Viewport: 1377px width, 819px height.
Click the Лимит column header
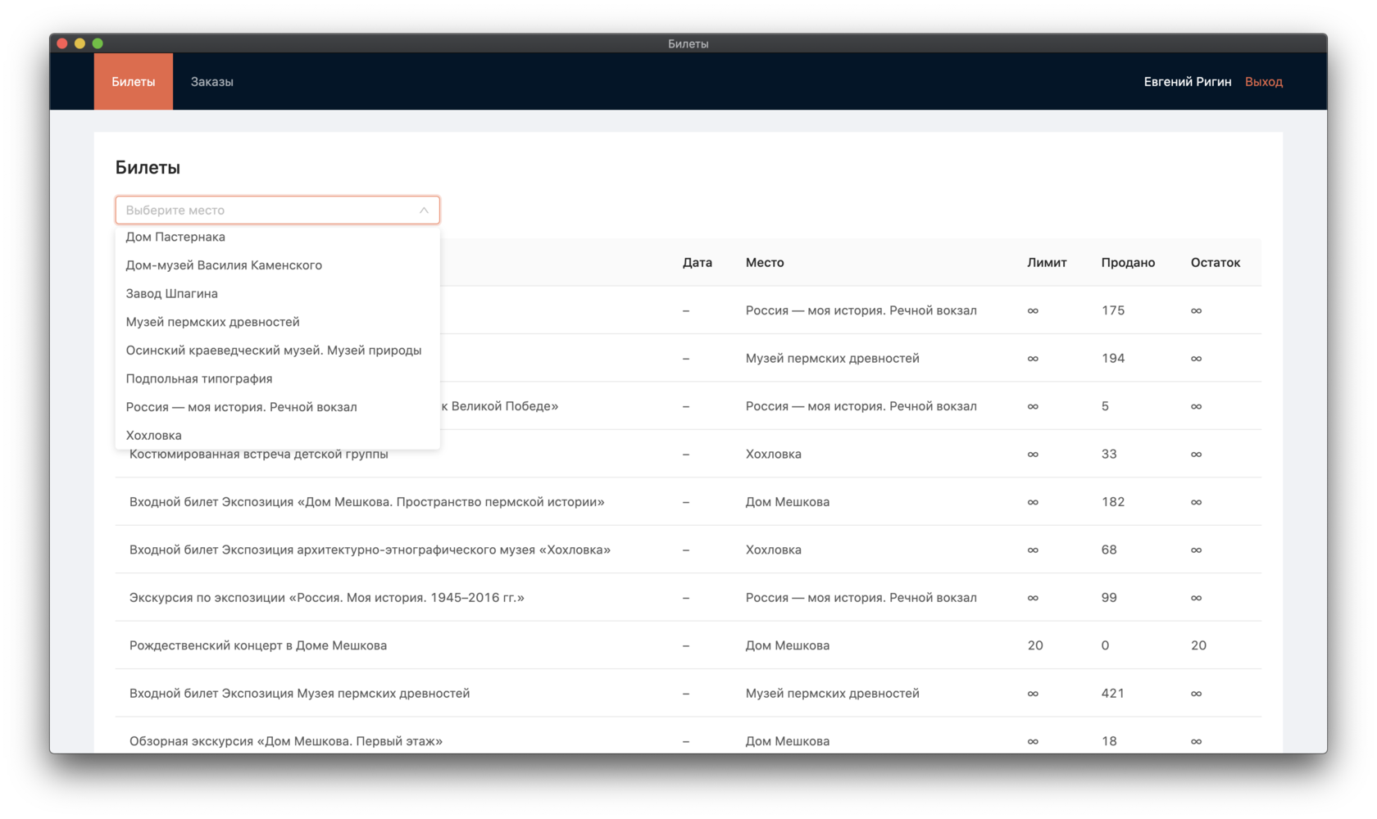pyautogui.click(x=1047, y=263)
